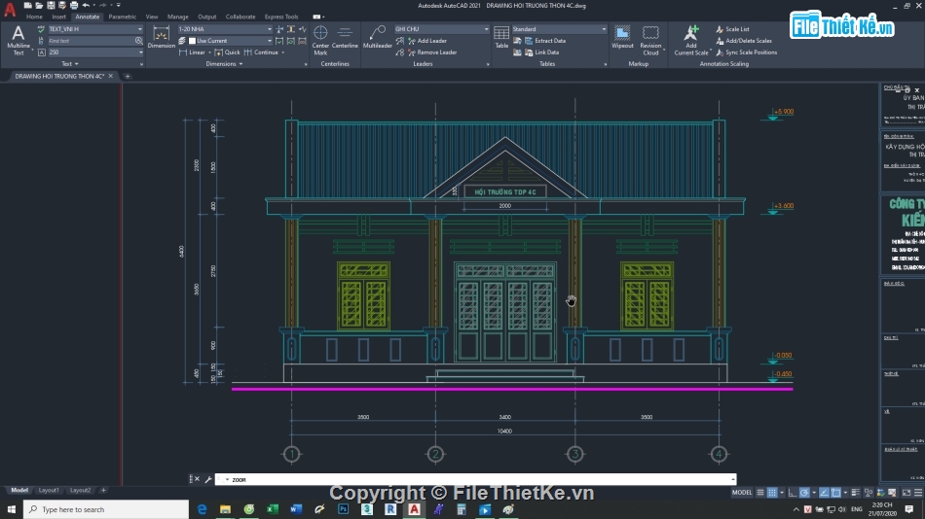Image resolution: width=925 pixels, height=519 pixels.
Task: Click the Print icon in quick access toolbar
Action: click(x=74, y=5)
